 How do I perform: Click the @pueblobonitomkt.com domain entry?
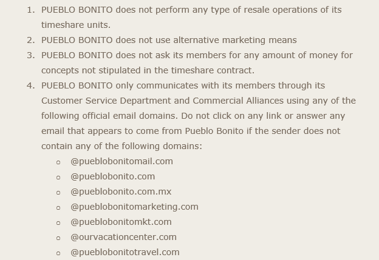point(121,222)
